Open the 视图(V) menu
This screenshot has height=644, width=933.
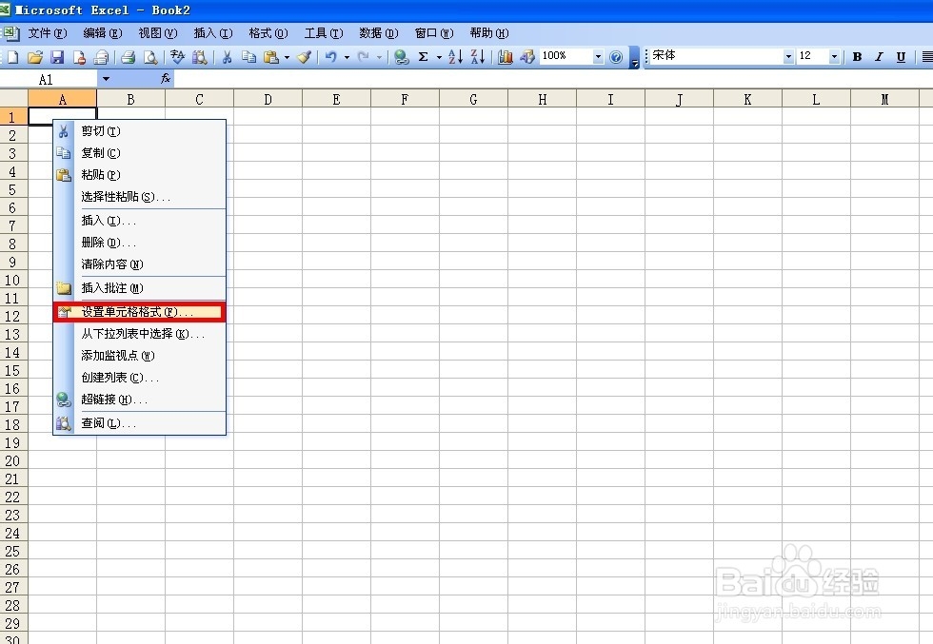point(158,33)
